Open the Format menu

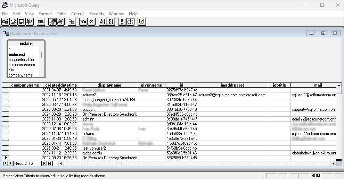[x=45, y=14]
